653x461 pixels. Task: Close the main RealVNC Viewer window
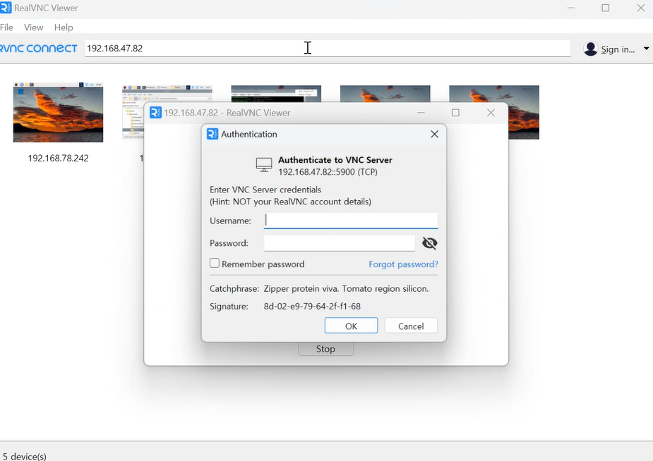click(641, 8)
